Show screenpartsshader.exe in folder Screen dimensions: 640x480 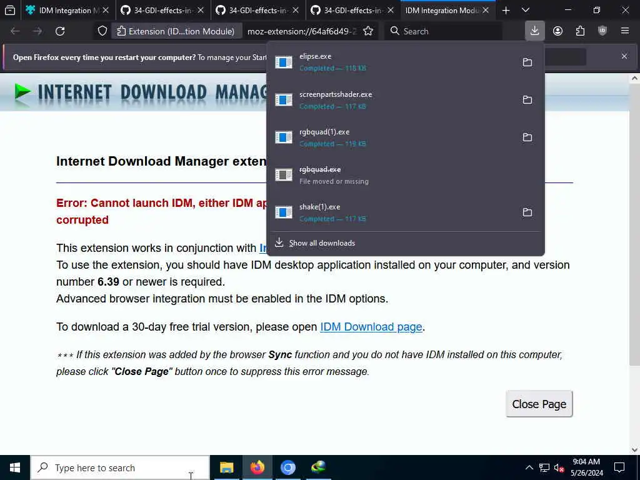click(527, 99)
